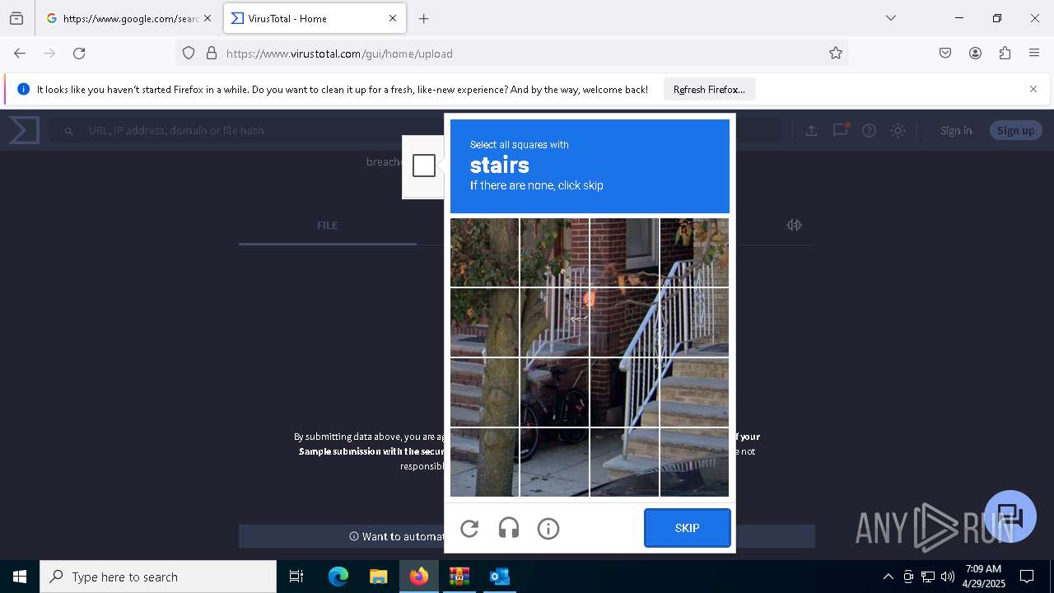Click Sign up button
The height and width of the screenshot is (593, 1054).
[1015, 130]
